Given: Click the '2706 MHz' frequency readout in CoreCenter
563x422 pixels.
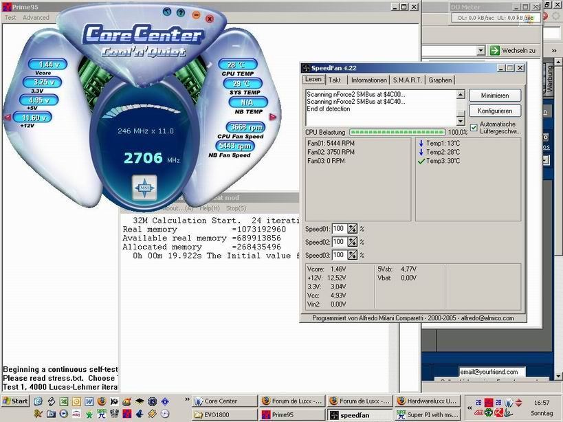Looking at the screenshot, I should [151, 158].
